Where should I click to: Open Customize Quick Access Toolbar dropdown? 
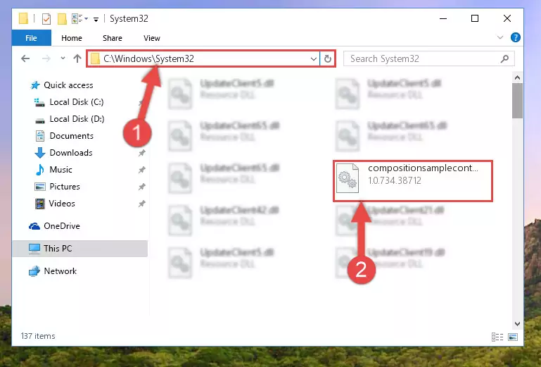(x=96, y=19)
